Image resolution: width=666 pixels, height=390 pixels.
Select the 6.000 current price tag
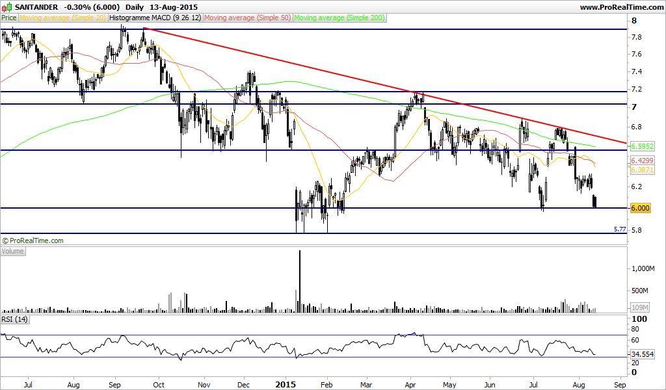[640, 208]
